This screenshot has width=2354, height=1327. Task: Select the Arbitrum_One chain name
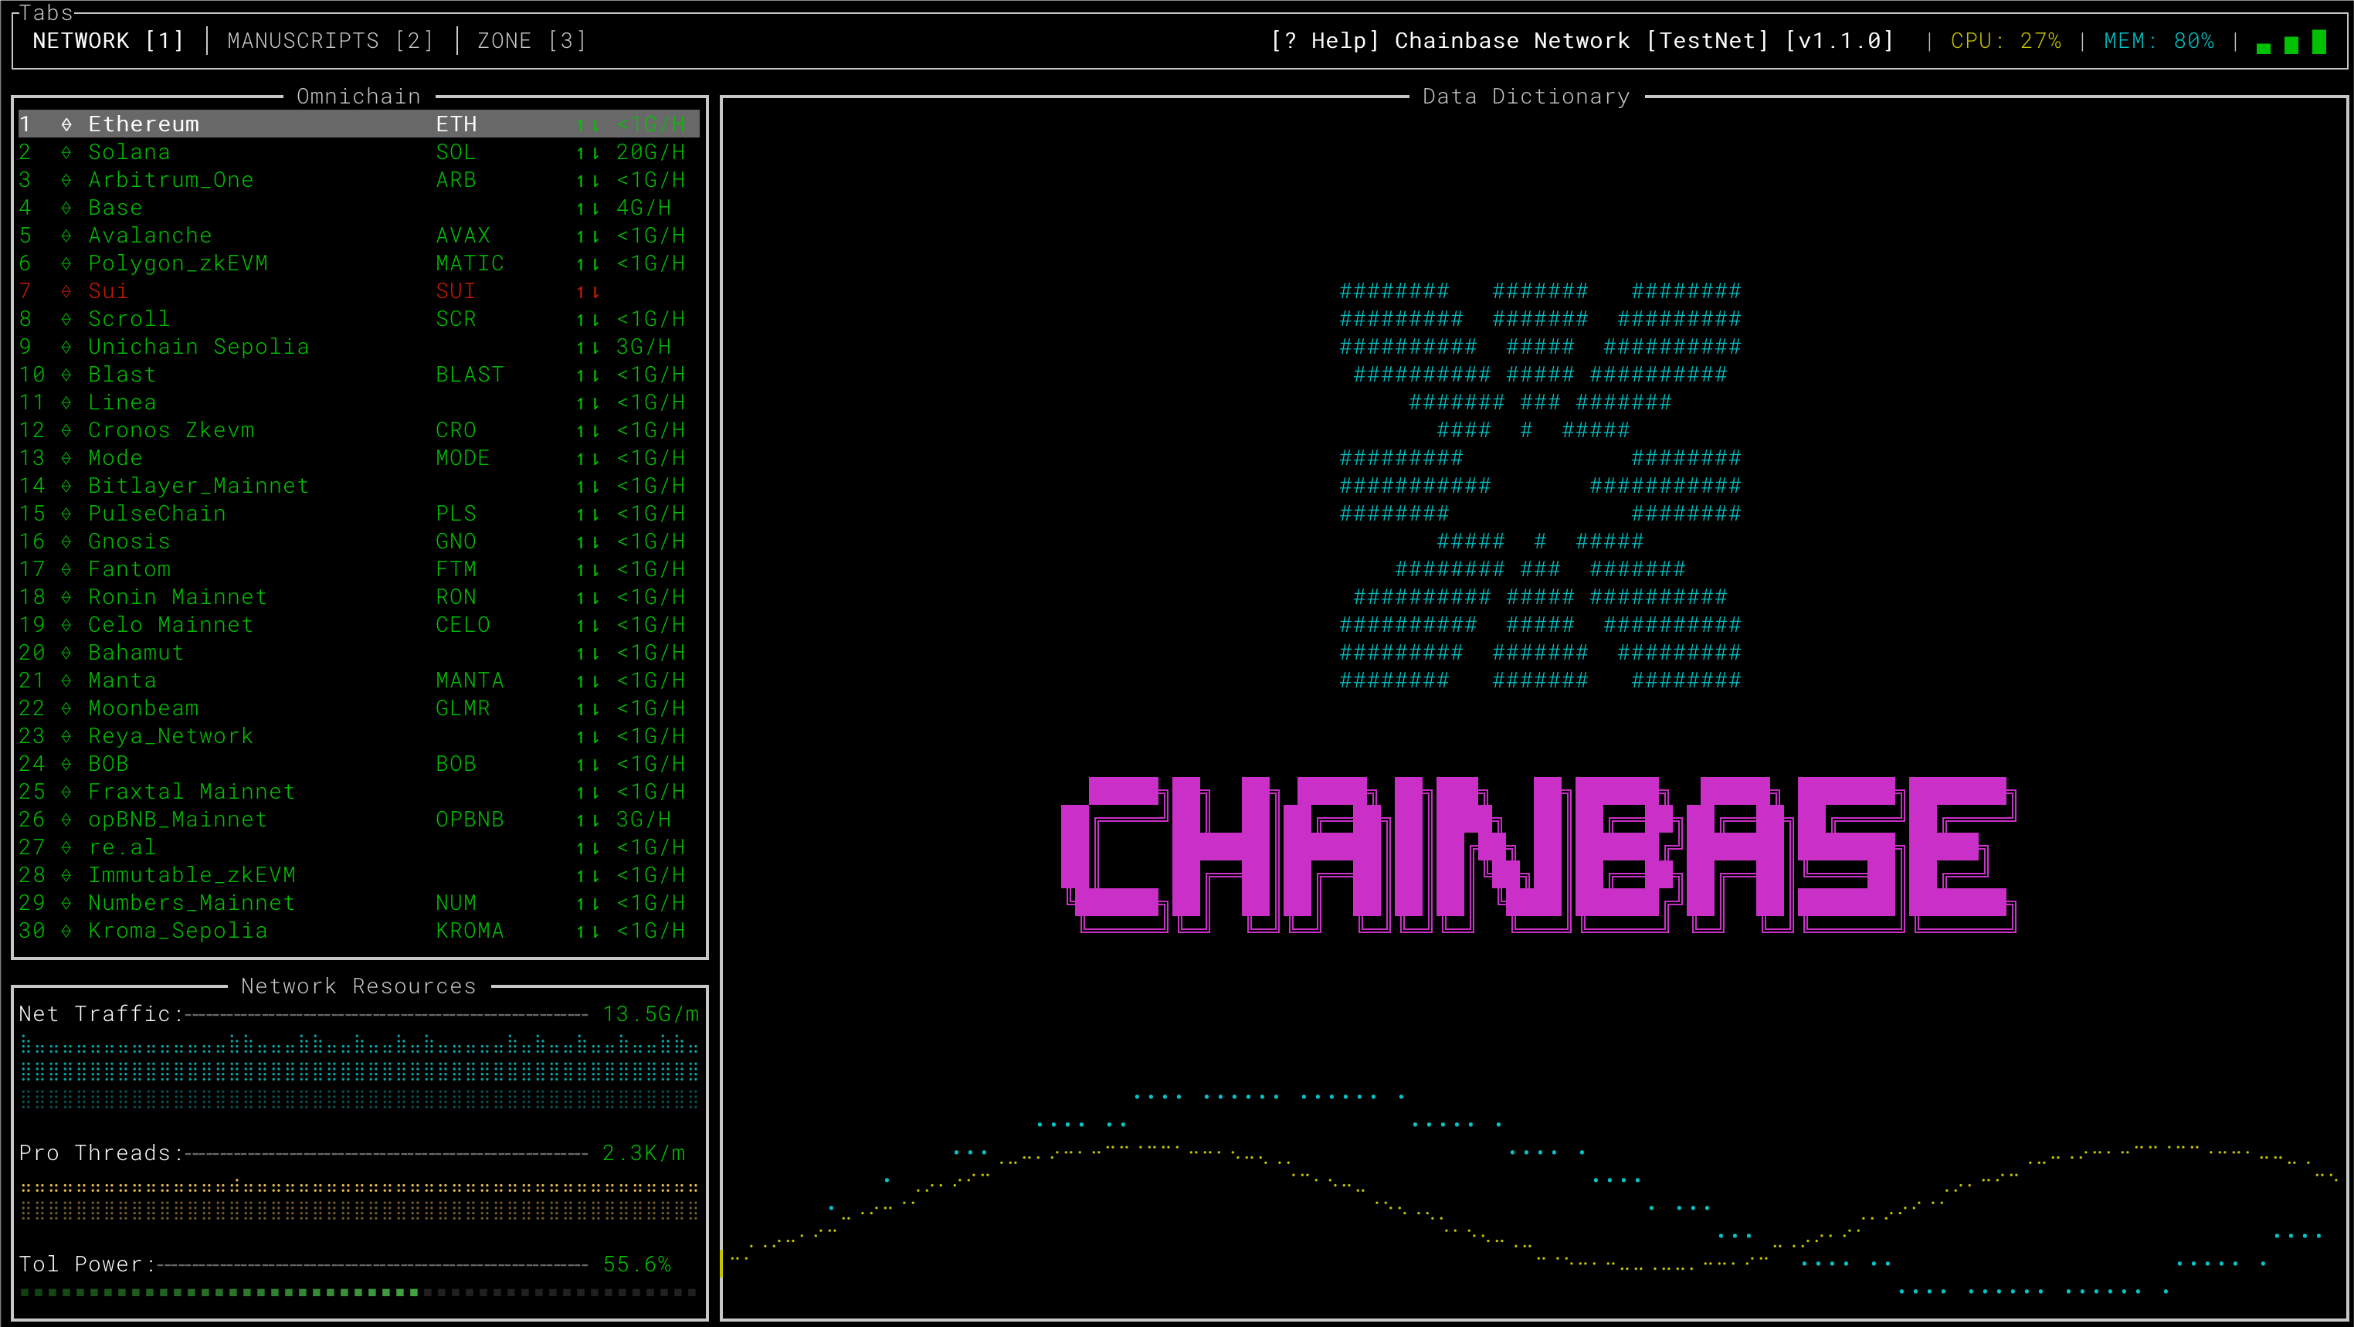point(171,180)
